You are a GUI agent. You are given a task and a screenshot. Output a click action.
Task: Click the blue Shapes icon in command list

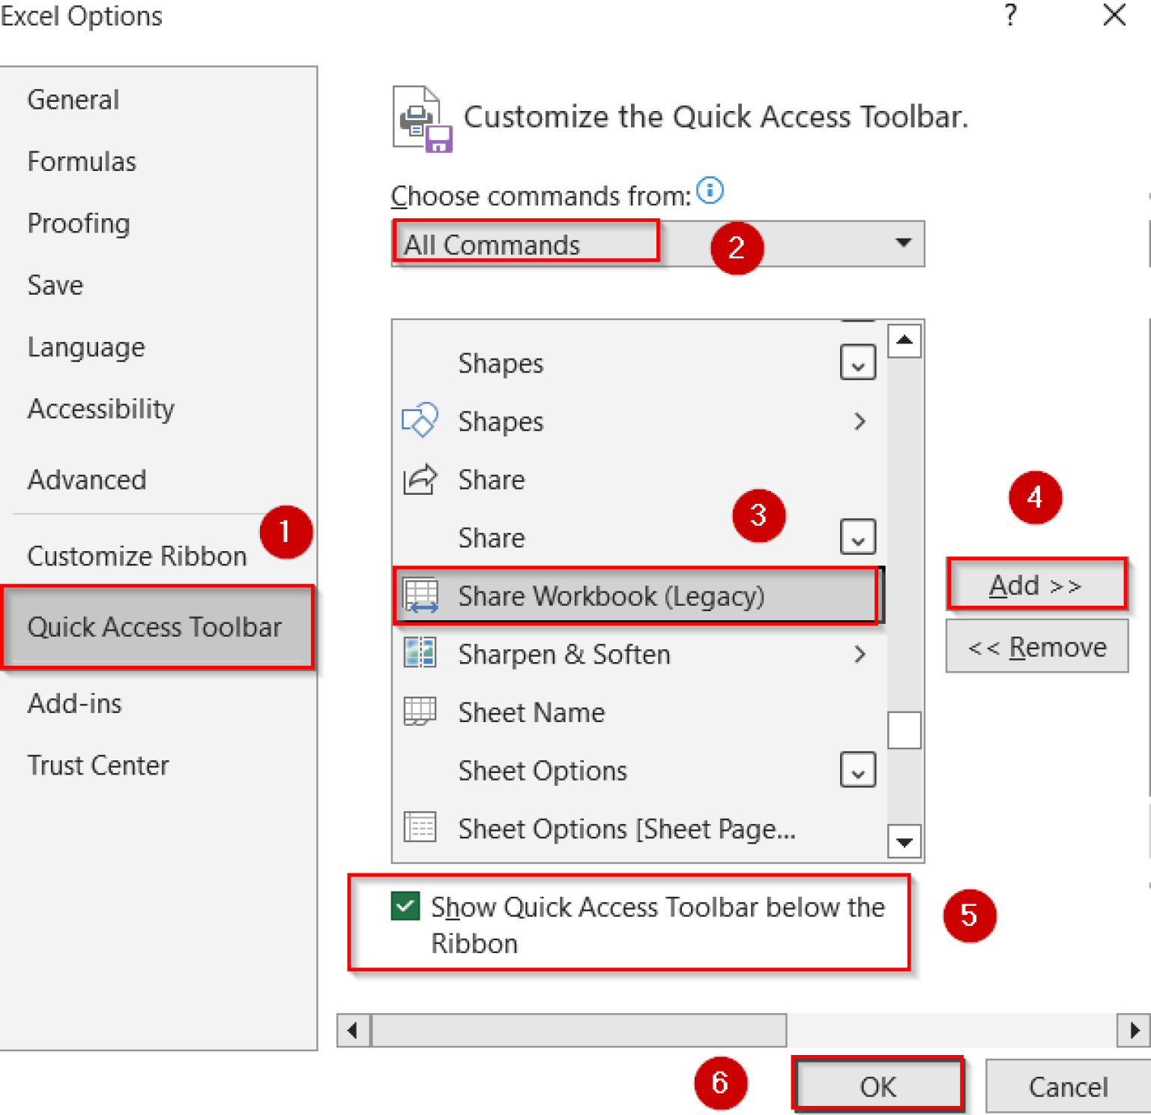coord(421,421)
